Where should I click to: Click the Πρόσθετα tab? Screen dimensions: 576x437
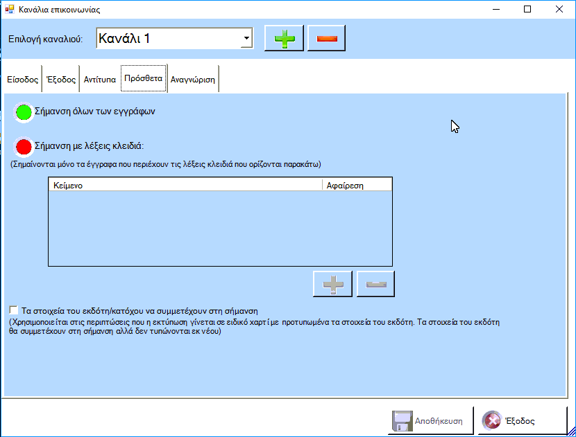pos(143,79)
